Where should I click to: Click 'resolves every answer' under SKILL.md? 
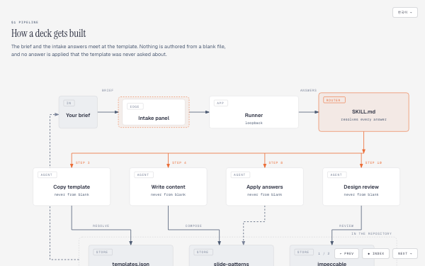(x=363, y=119)
